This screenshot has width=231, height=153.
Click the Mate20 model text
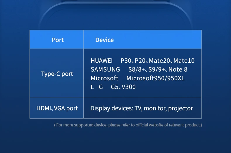coord(160,61)
